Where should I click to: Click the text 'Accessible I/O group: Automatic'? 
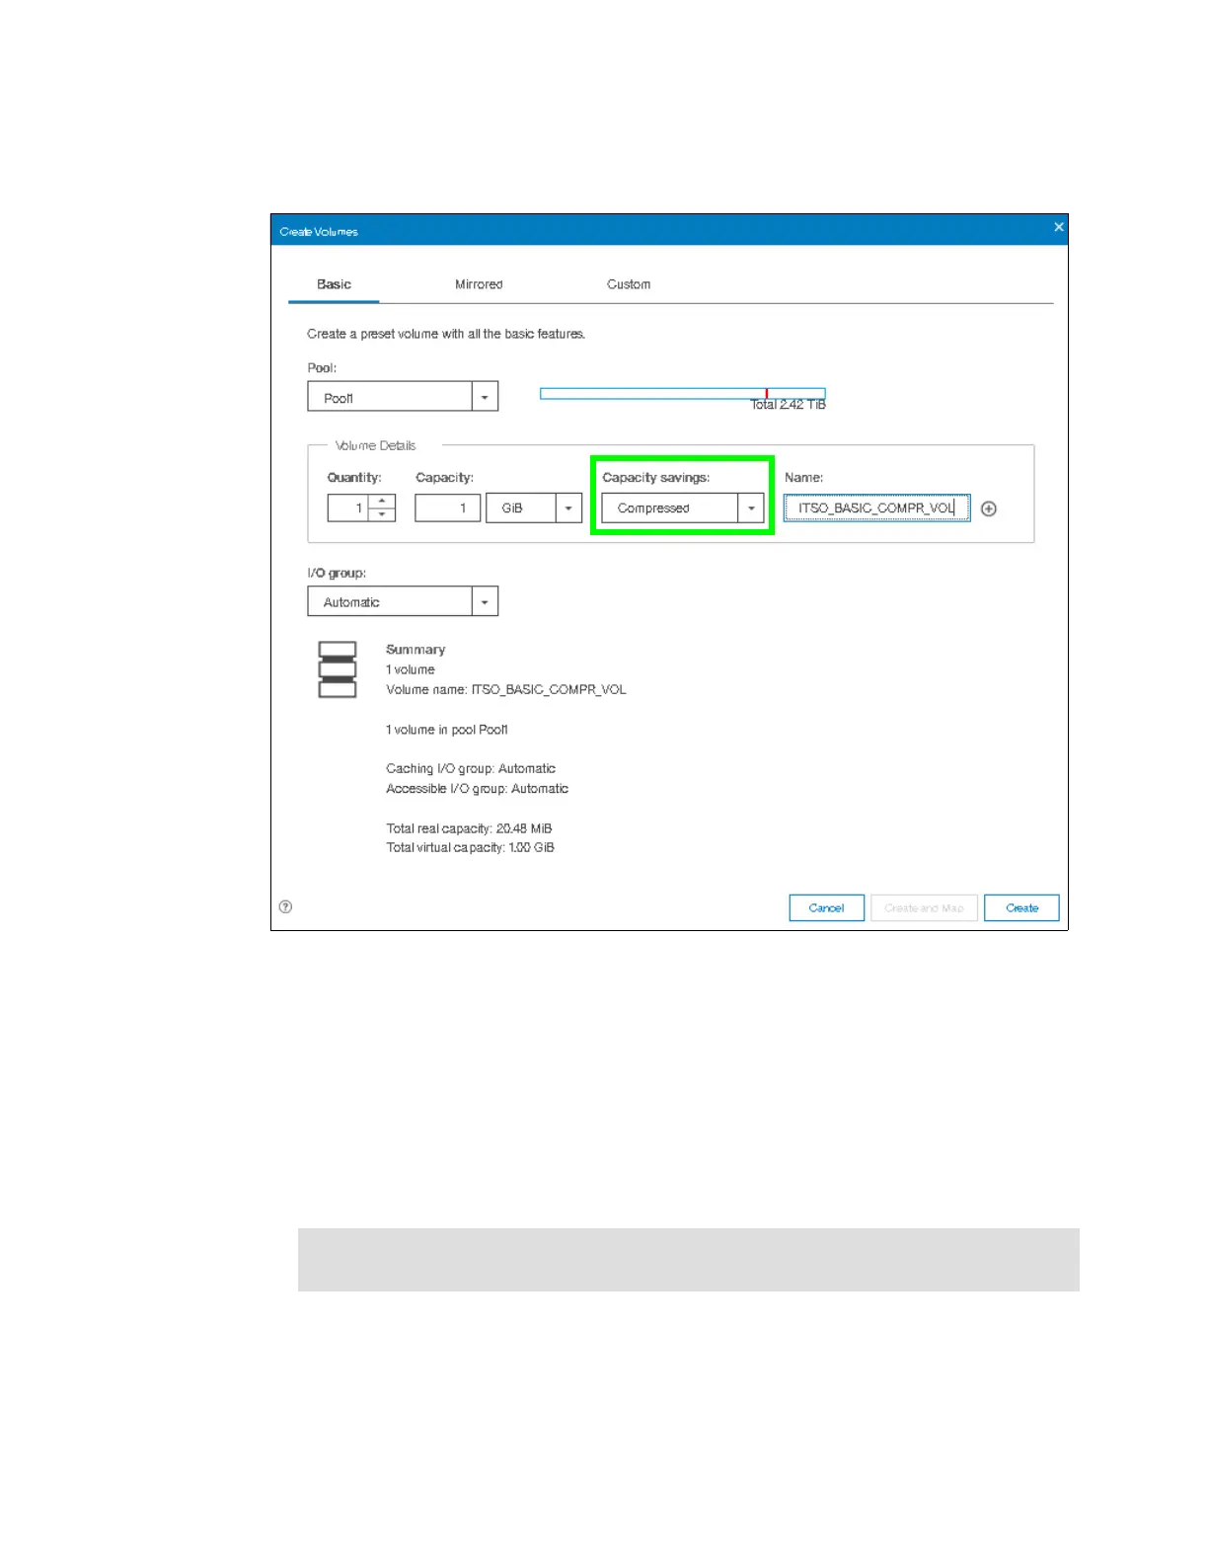click(x=477, y=788)
